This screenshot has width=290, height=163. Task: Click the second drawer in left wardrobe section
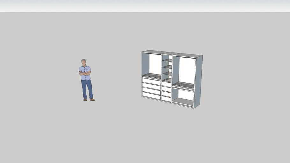(151, 86)
